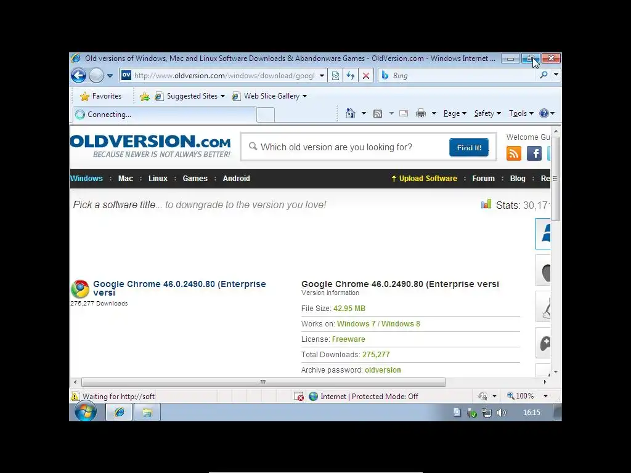Click the disabled Forward arrow button
Viewport: 631px width, 473px height.
point(96,75)
